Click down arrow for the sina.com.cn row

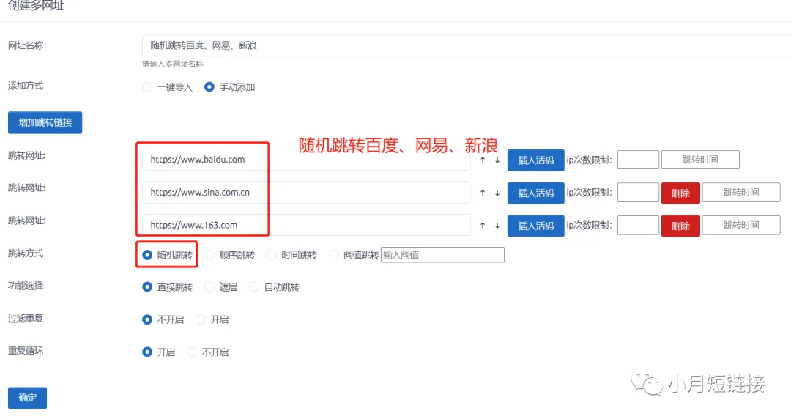(497, 193)
